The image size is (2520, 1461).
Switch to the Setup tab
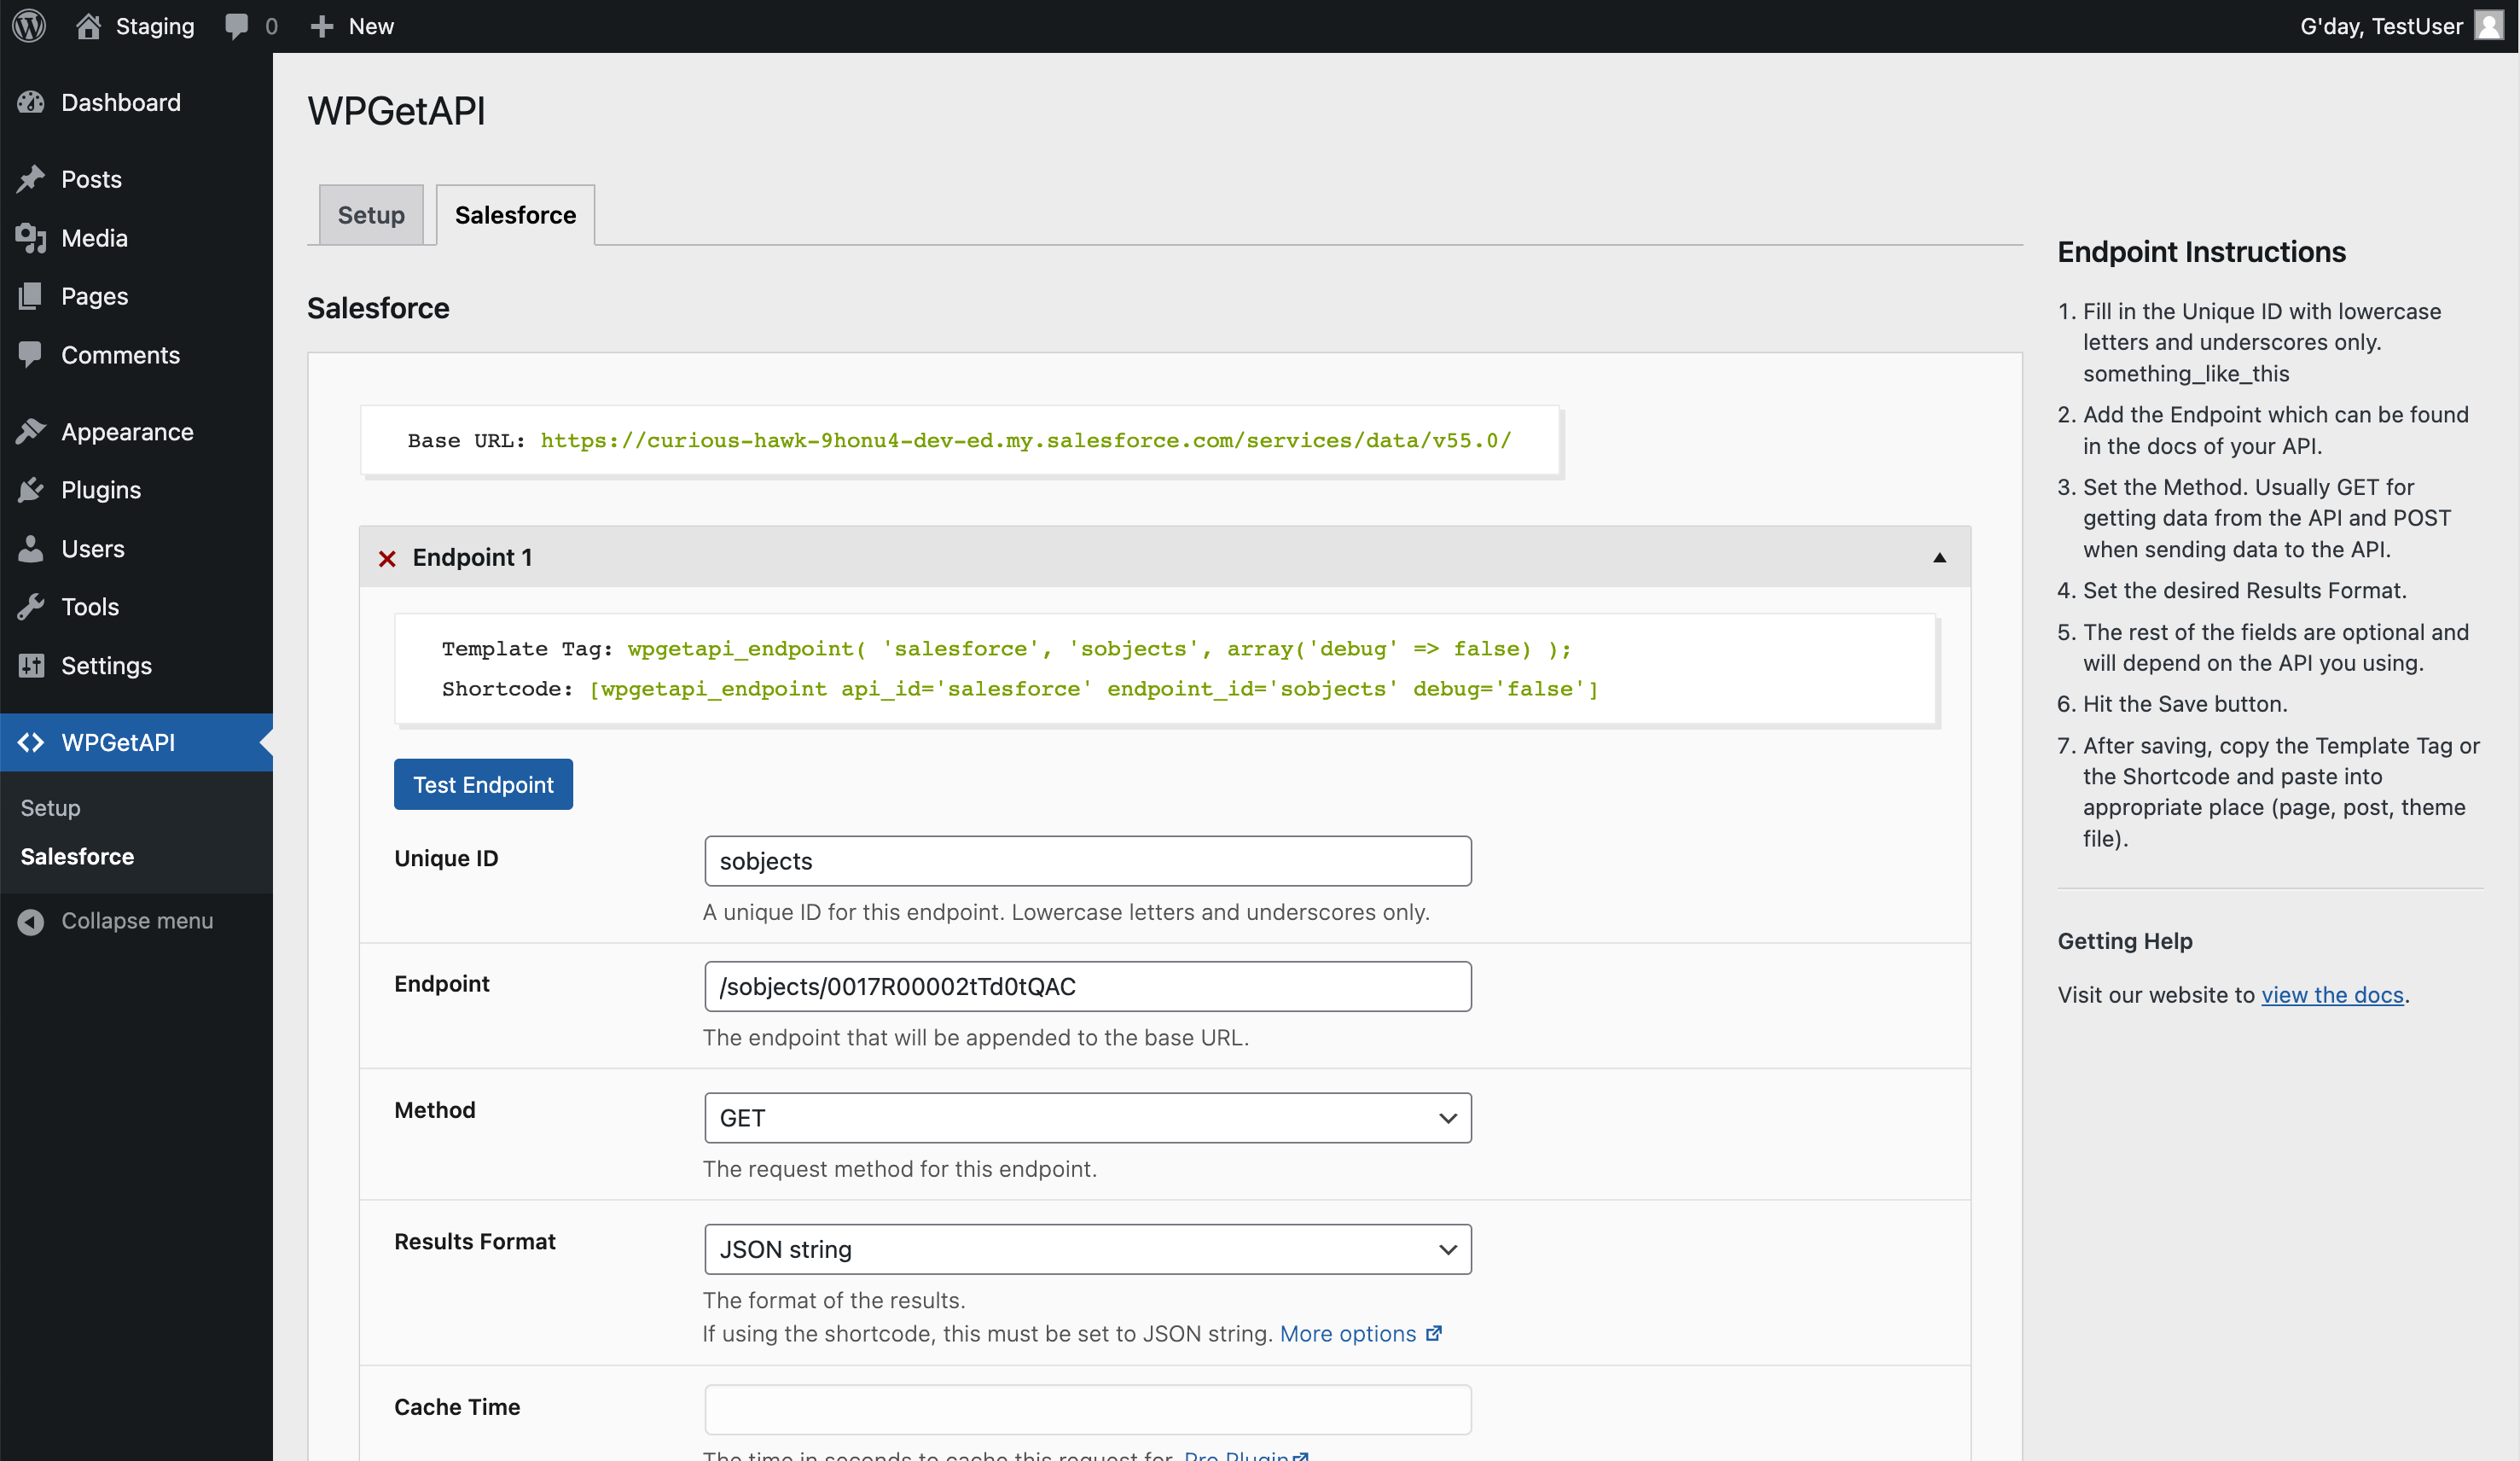click(x=371, y=215)
